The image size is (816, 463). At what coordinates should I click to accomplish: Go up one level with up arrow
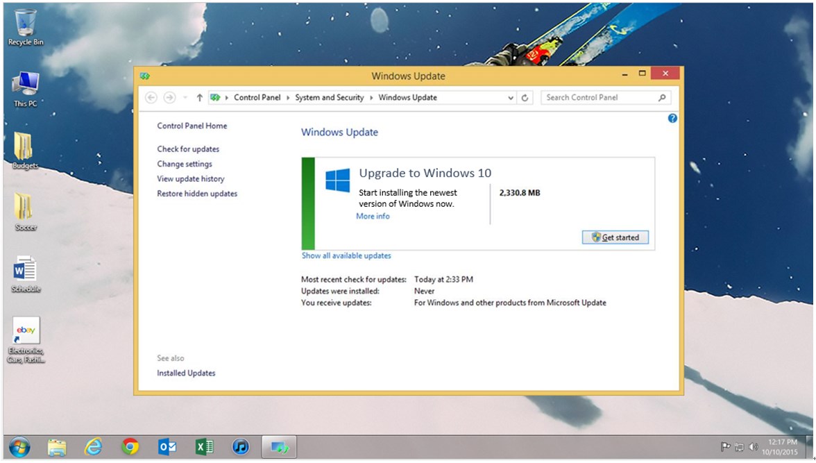pyautogui.click(x=199, y=97)
